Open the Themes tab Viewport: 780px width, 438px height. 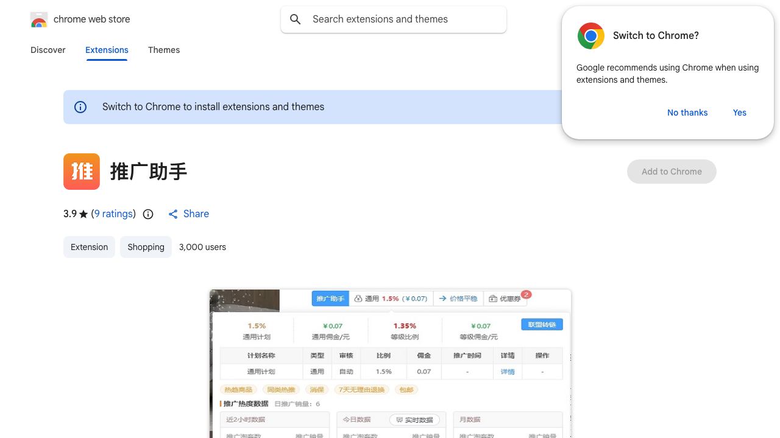pos(164,50)
